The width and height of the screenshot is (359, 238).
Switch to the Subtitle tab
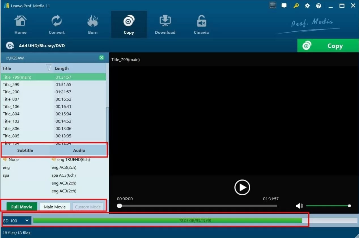(25, 150)
